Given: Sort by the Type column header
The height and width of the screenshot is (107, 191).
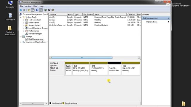Looking at the screenshot, I should pos(78,14).
